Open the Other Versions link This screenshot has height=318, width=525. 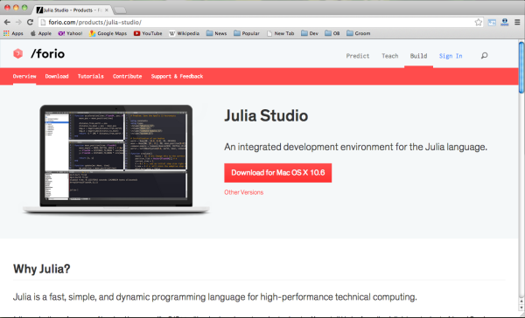click(x=244, y=192)
